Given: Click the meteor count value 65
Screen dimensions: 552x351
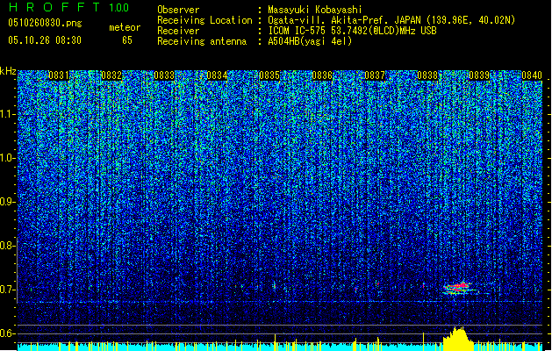Looking at the screenshot, I should coord(127,40).
